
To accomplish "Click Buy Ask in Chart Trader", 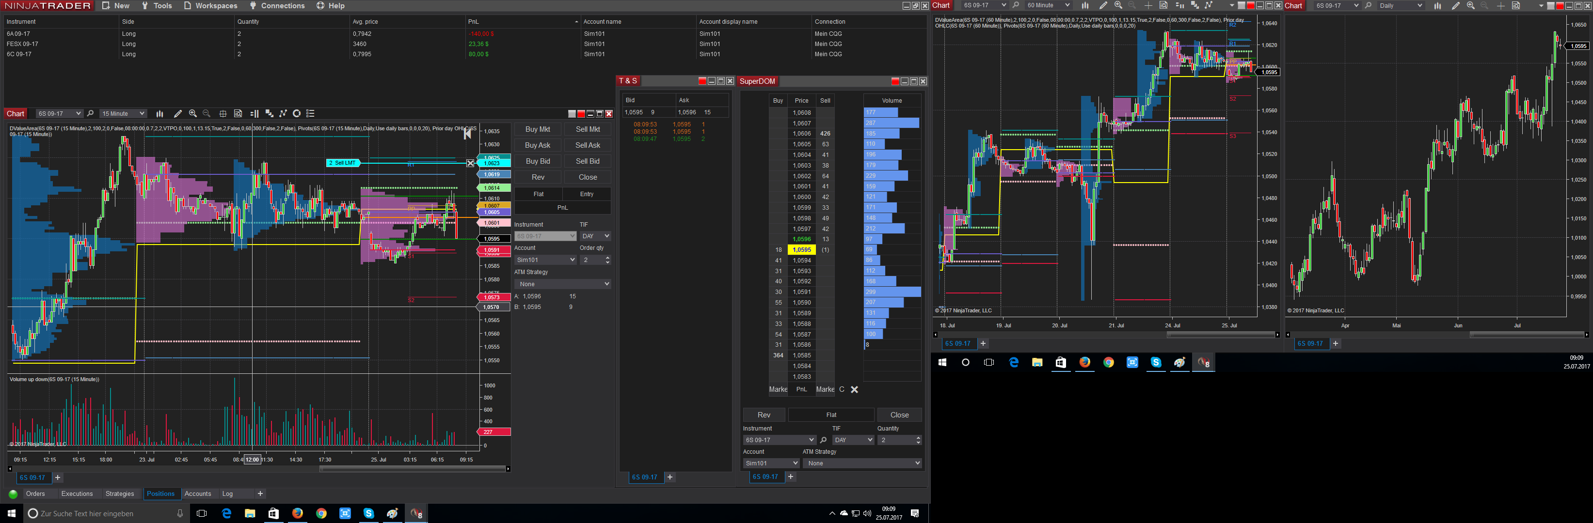I will [538, 146].
